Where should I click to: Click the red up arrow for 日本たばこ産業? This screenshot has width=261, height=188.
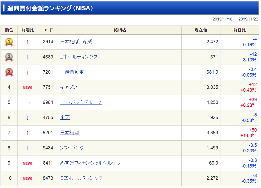coord(28,42)
